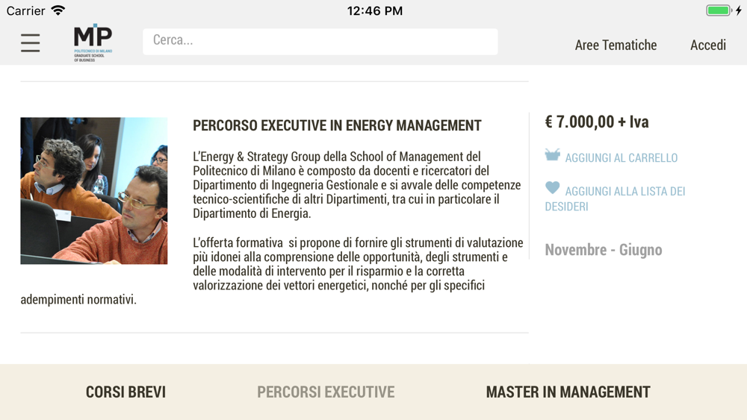This screenshot has height=420, width=747.
Task: Open the hamburger navigation menu
Action: coord(30,43)
